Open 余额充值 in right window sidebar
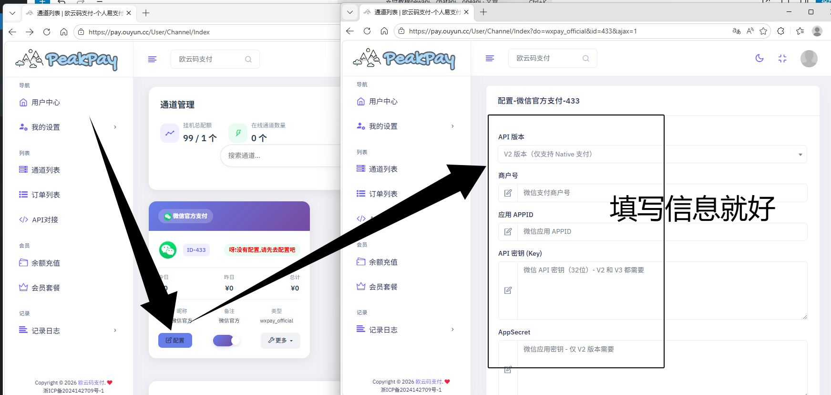Screen dimensions: 831x395 pyautogui.click(x=383, y=262)
